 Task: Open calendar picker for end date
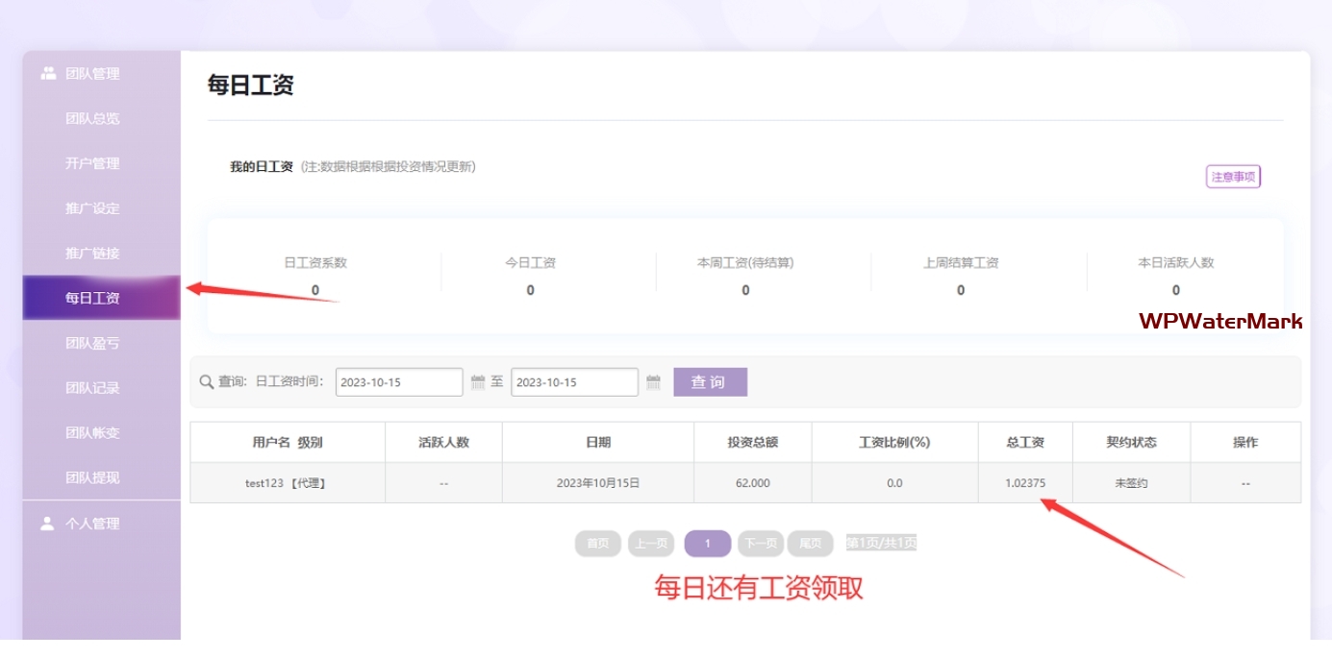point(653,382)
